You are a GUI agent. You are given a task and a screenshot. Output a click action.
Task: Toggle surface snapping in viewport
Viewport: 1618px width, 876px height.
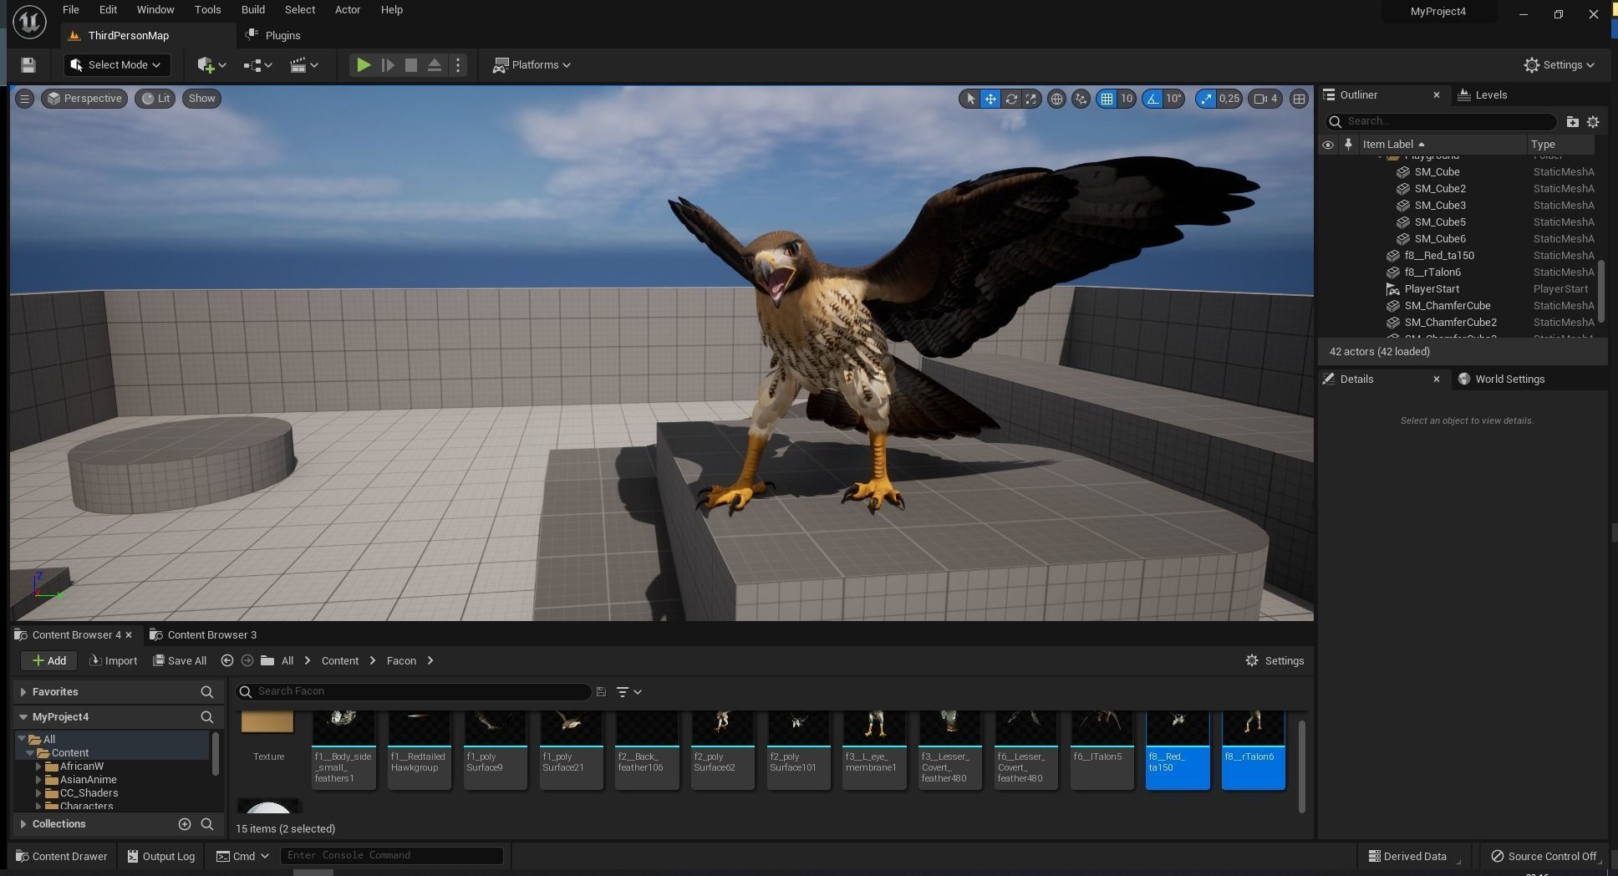point(1081,99)
